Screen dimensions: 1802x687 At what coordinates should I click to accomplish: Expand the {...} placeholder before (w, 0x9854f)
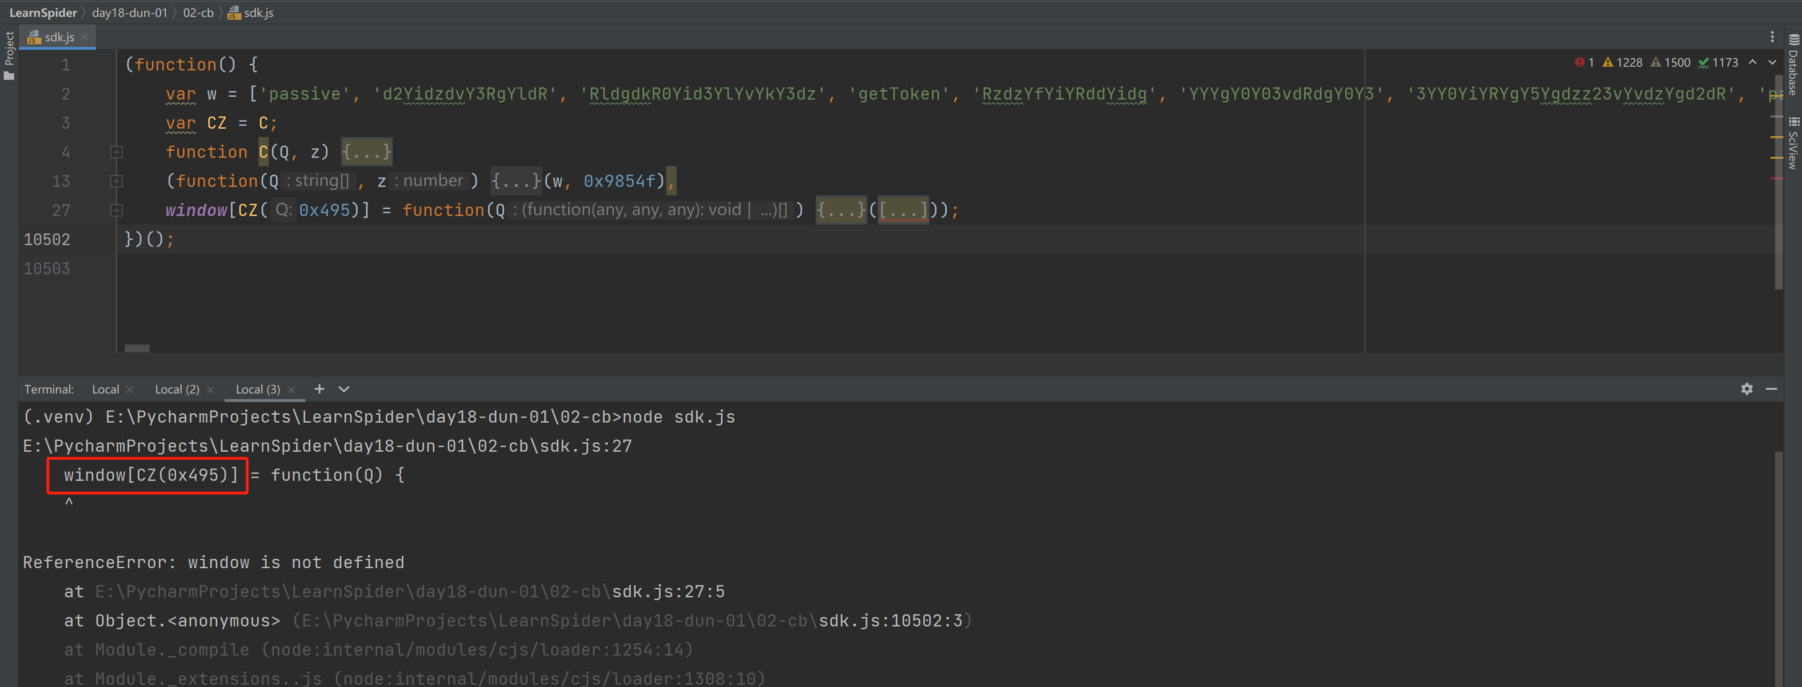[x=516, y=181]
